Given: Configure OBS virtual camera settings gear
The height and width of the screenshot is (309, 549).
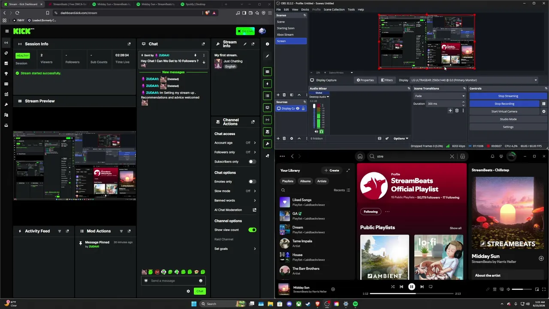Looking at the screenshot, I should [544, 112].
